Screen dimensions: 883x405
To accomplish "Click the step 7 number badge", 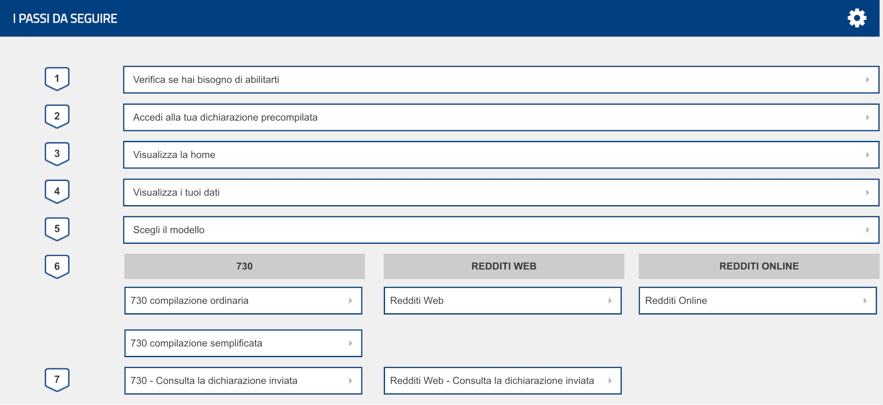I will point(57,380).
